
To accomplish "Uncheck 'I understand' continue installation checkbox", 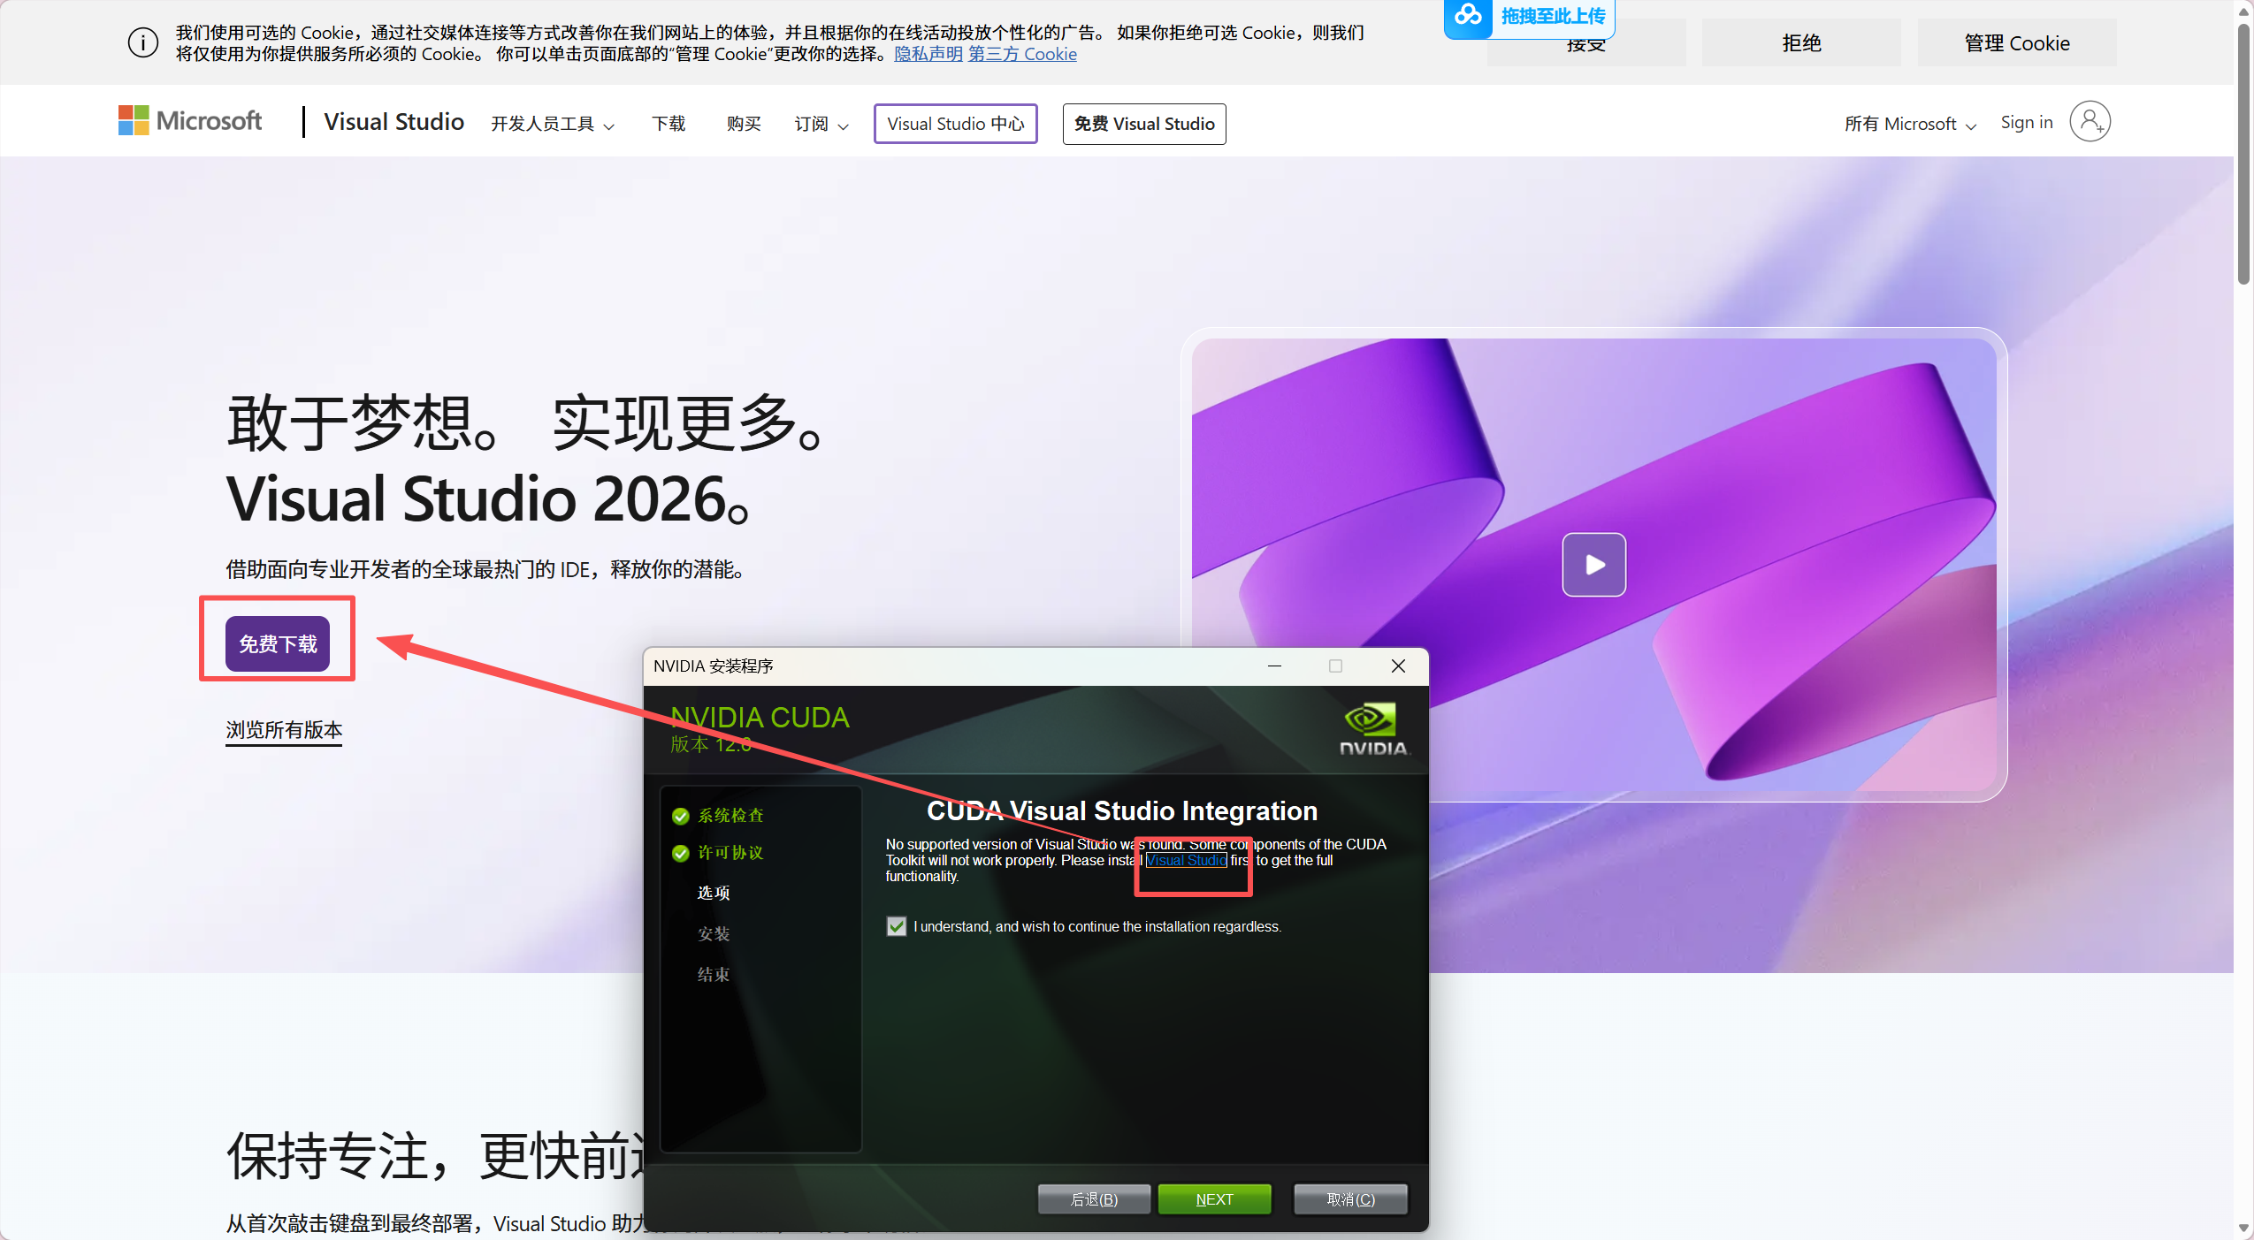I will [x=896, y=926].
